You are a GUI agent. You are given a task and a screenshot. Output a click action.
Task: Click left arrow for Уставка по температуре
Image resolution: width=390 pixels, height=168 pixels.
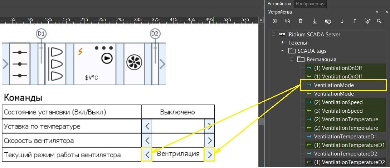(147, 126)
